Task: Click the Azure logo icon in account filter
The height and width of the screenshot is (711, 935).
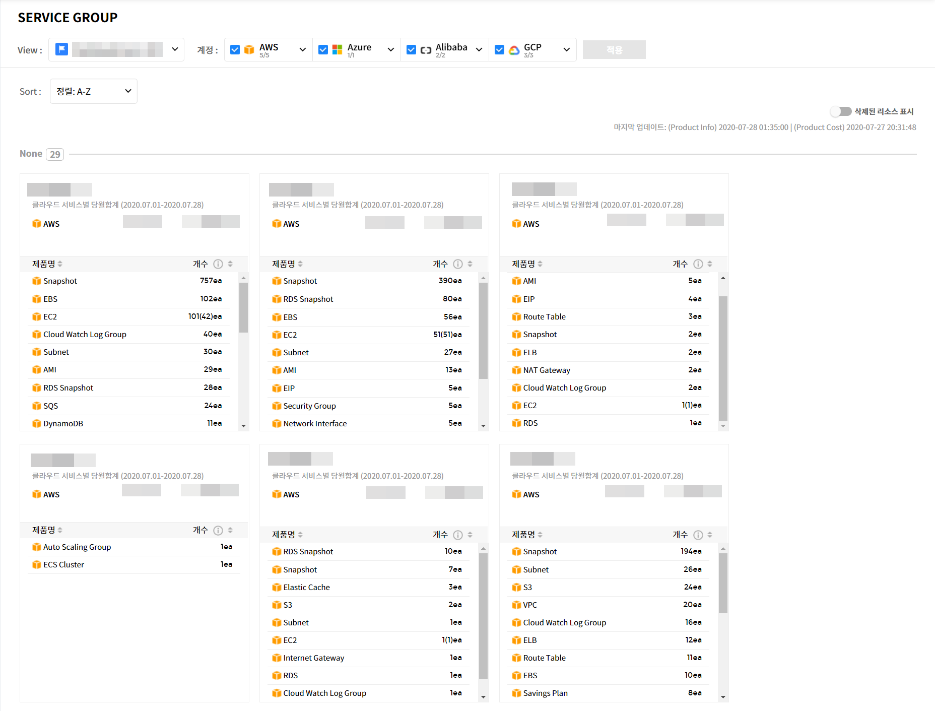Action: 337,50
